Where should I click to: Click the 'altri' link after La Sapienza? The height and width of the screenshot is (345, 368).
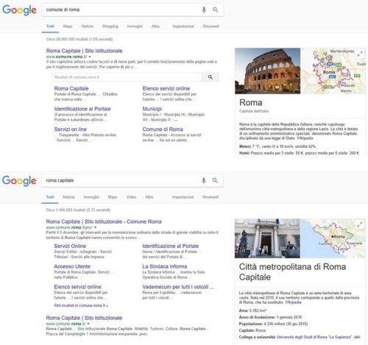357,337
